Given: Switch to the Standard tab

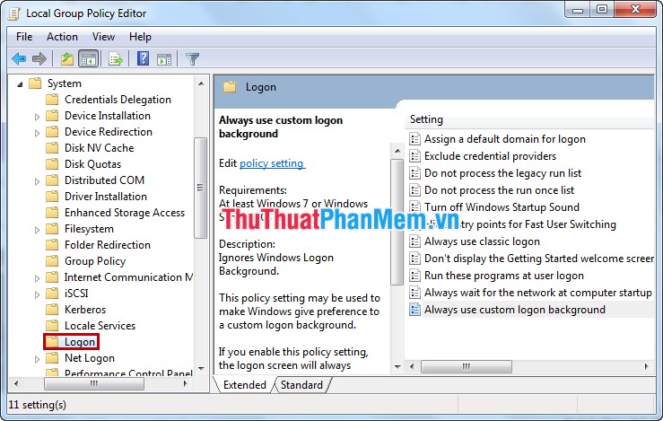Looking at the screenshot, I should pos(301,385).
